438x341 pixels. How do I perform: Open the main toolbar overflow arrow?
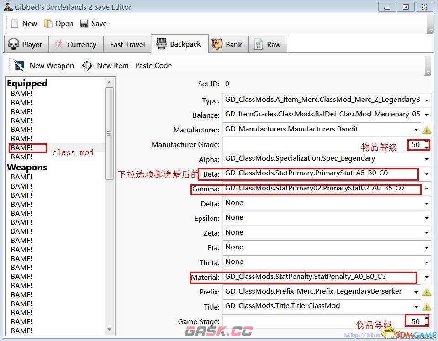[430, 31]
